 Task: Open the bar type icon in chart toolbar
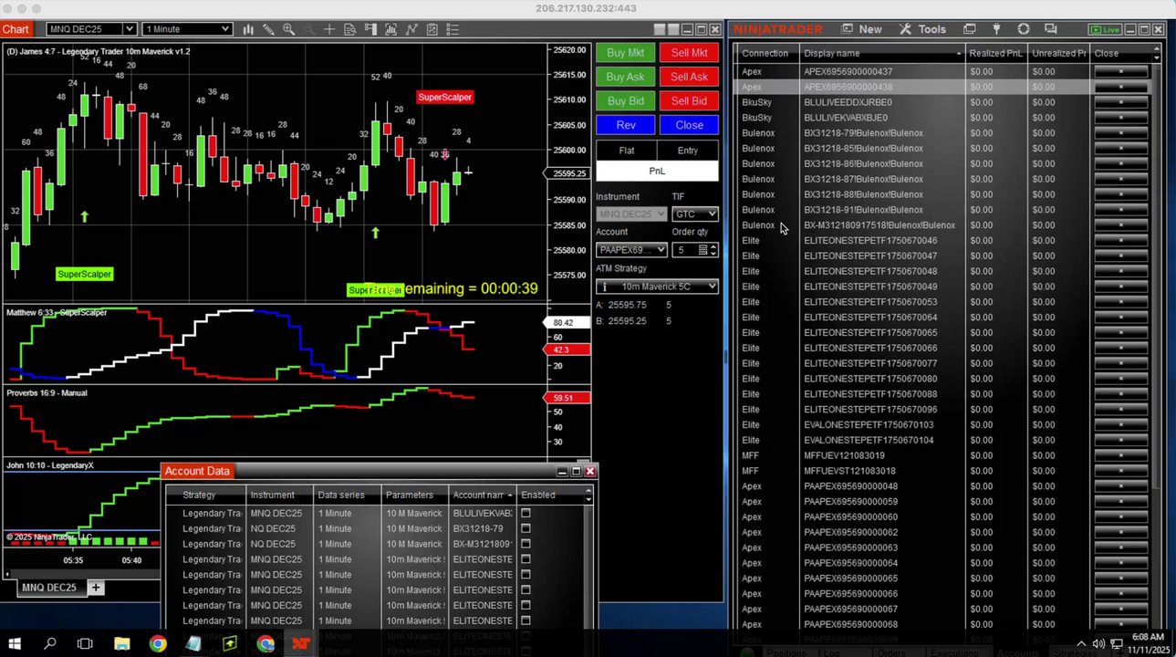[248, 29]
